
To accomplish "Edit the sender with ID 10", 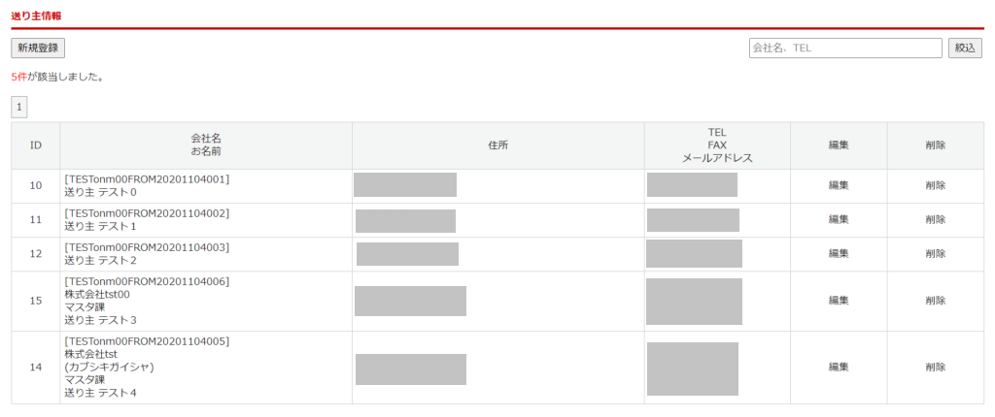I will 839,185.
